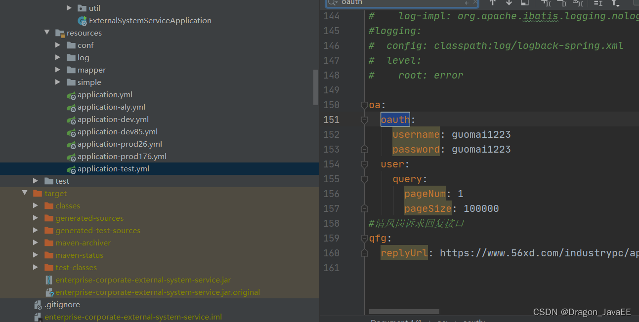The image size is (639, 322).
Task: Expand the conf folder
Action: pyautogui.click(x=58, y=45)
